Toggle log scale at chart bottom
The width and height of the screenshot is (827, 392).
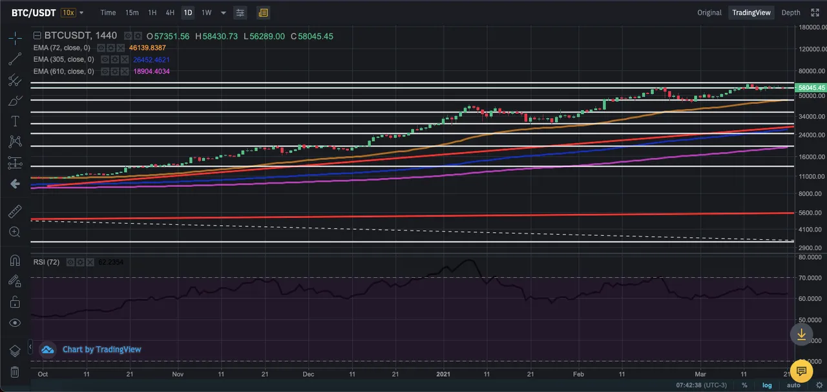[767, 385]
